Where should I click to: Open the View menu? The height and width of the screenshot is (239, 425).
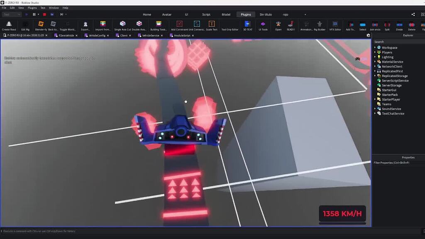[x=21, y=8]
